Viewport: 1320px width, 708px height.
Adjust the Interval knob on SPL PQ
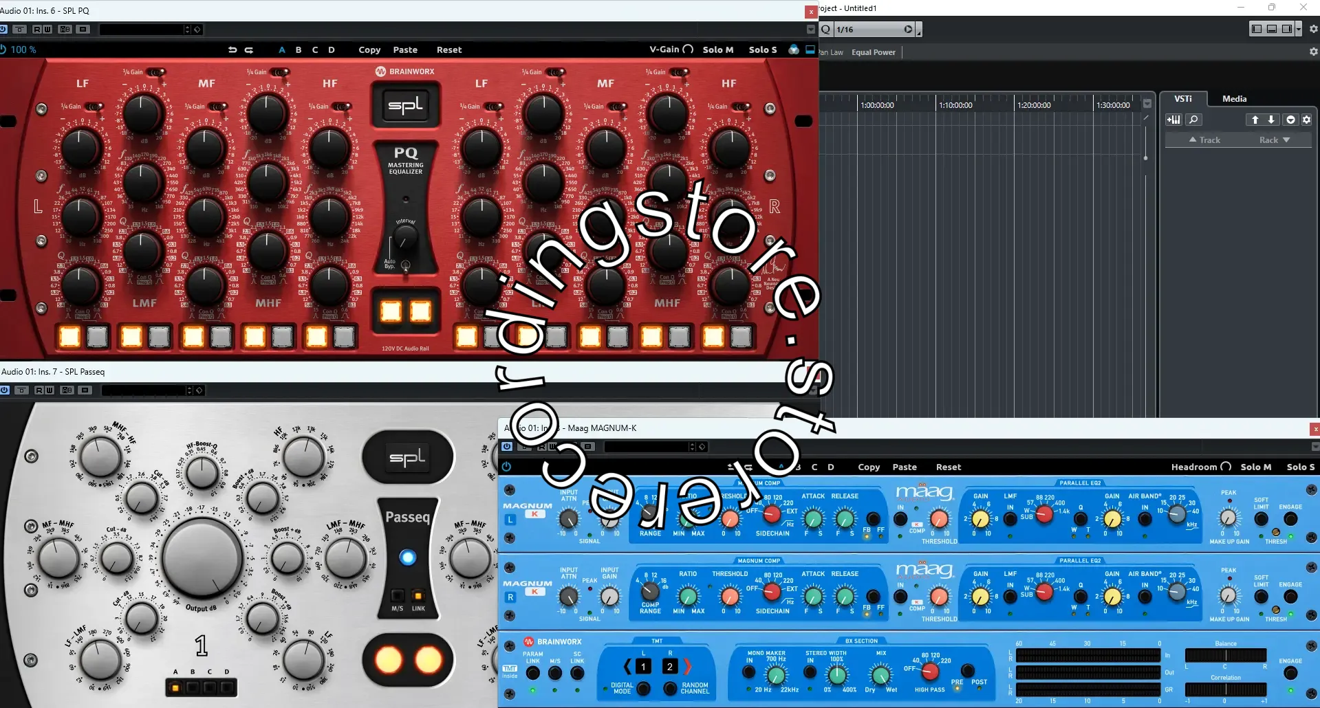405,238
